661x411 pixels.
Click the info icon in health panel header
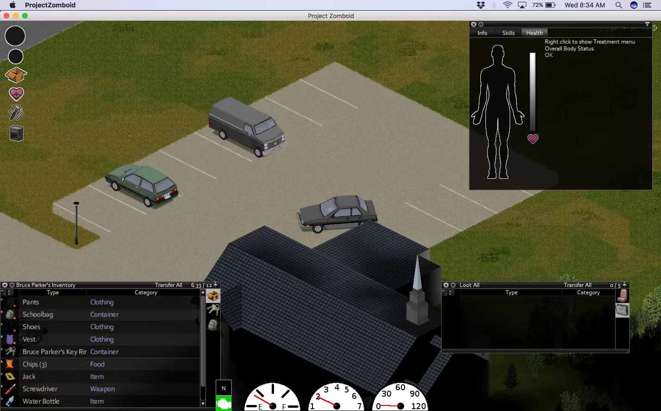point(481,25)
